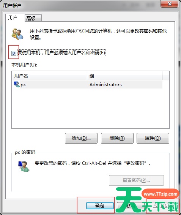The height and width of the screenshot is (215, 181).
Task: Close the 用户帐户 dialog window
Action: [x=170, y=4]
